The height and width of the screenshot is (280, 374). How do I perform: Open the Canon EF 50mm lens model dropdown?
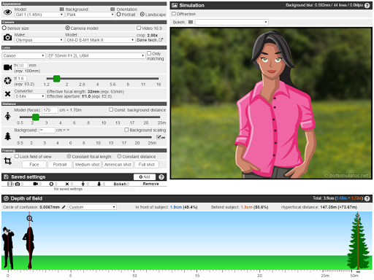[96, 55]
